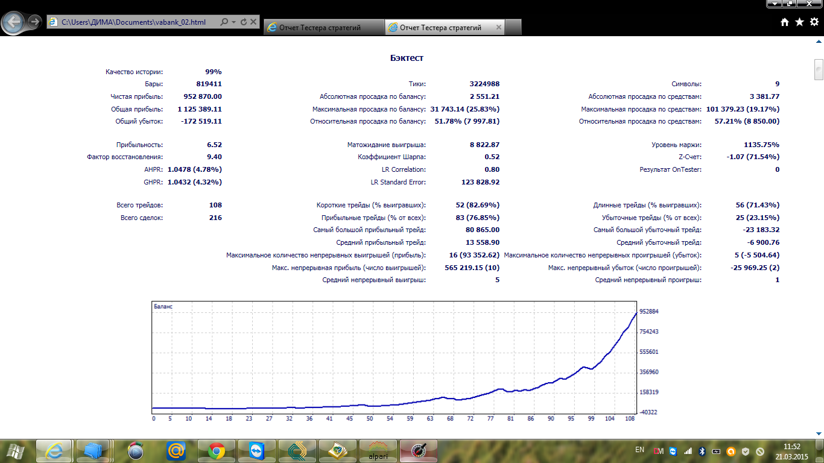Click the Bluetooth tray icon
The width and height of the screenshot is (824, 463).
(702, 450)
